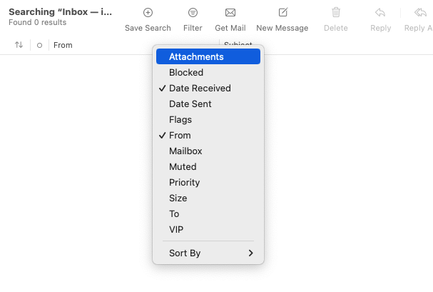The image size is (433, 292).
Task: Expand the Sort By submenu
Action: pos(208,253)
